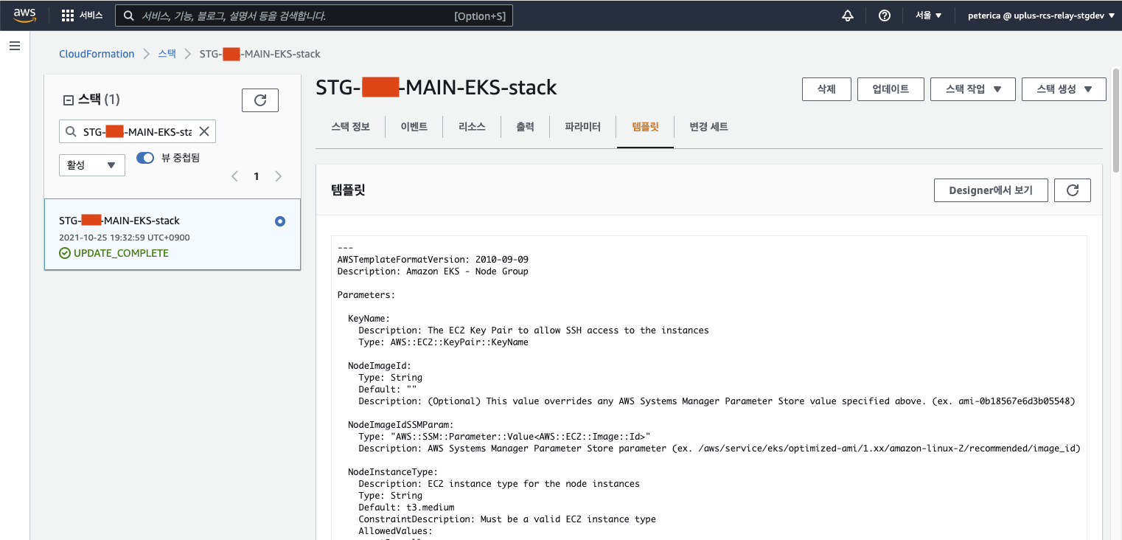This screenshot has height=540, width=1122.
Task: Toggle the nested view switch
Action: (x=145, y=158)
